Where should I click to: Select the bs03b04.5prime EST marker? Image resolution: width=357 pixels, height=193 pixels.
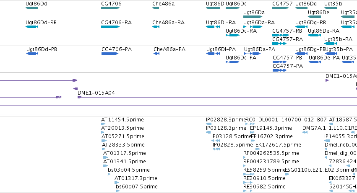click(109, 174)
